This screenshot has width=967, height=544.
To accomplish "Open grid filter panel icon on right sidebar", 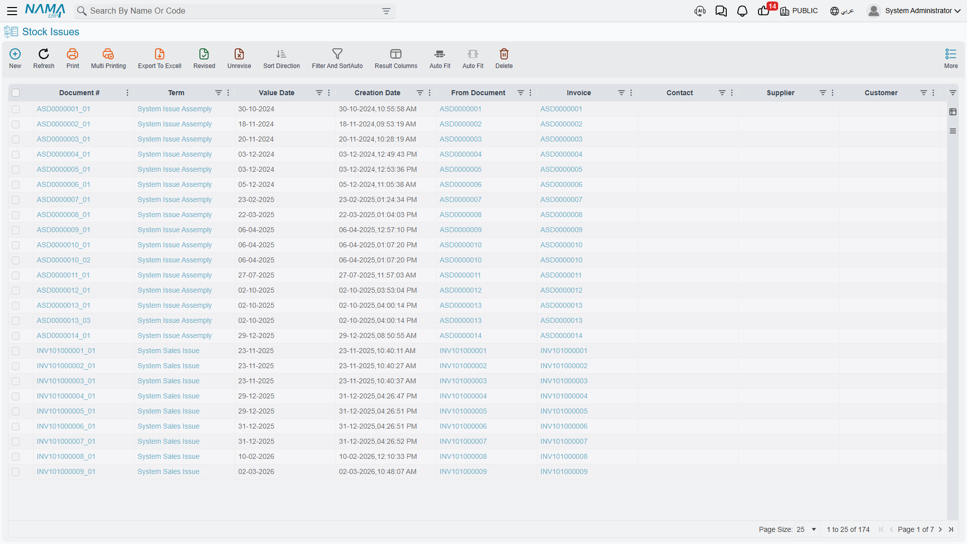I will (953, 93).
